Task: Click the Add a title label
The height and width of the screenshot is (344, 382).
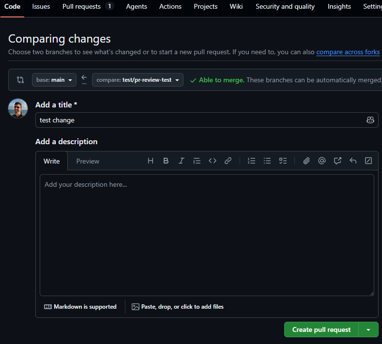Action: (56, 105)
